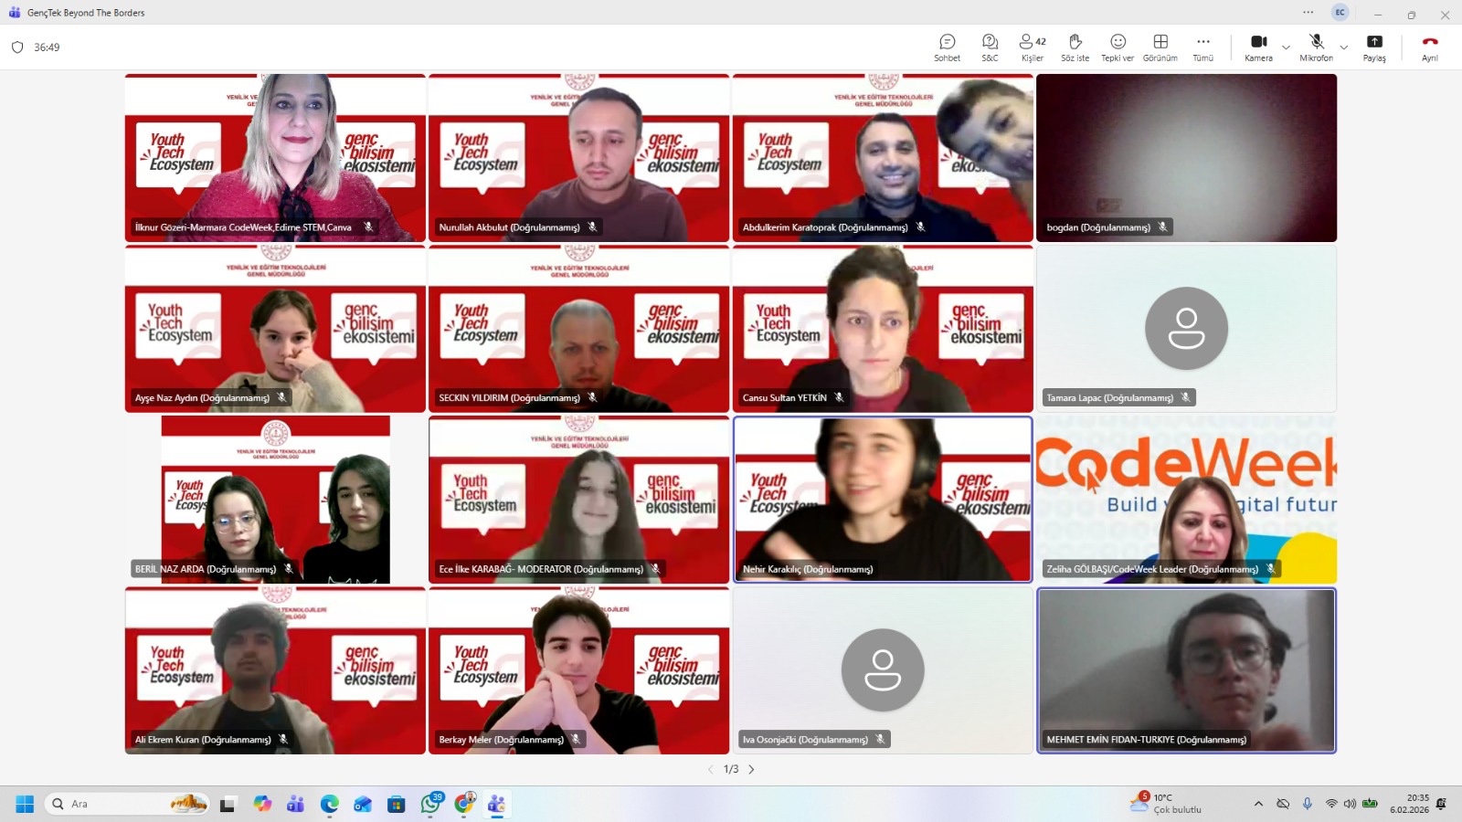Expand the Kamera options arrow
1462x822 pixels.
click(1286, 47)
